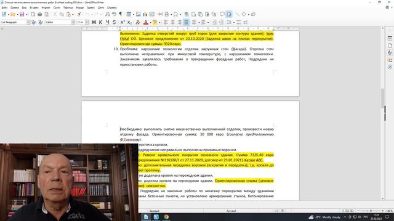Screen dimensions: 394x221
Task: Align text right
Action: [x=179, y=22]
